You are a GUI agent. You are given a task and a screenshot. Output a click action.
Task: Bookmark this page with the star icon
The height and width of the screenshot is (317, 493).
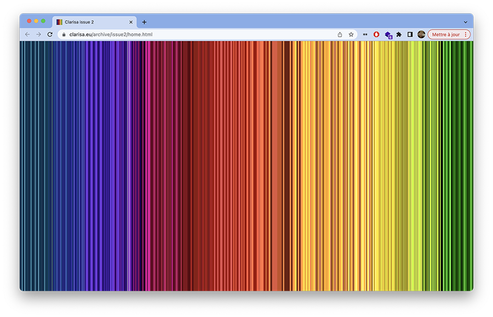pyautogui.click(x=351, y=34)
